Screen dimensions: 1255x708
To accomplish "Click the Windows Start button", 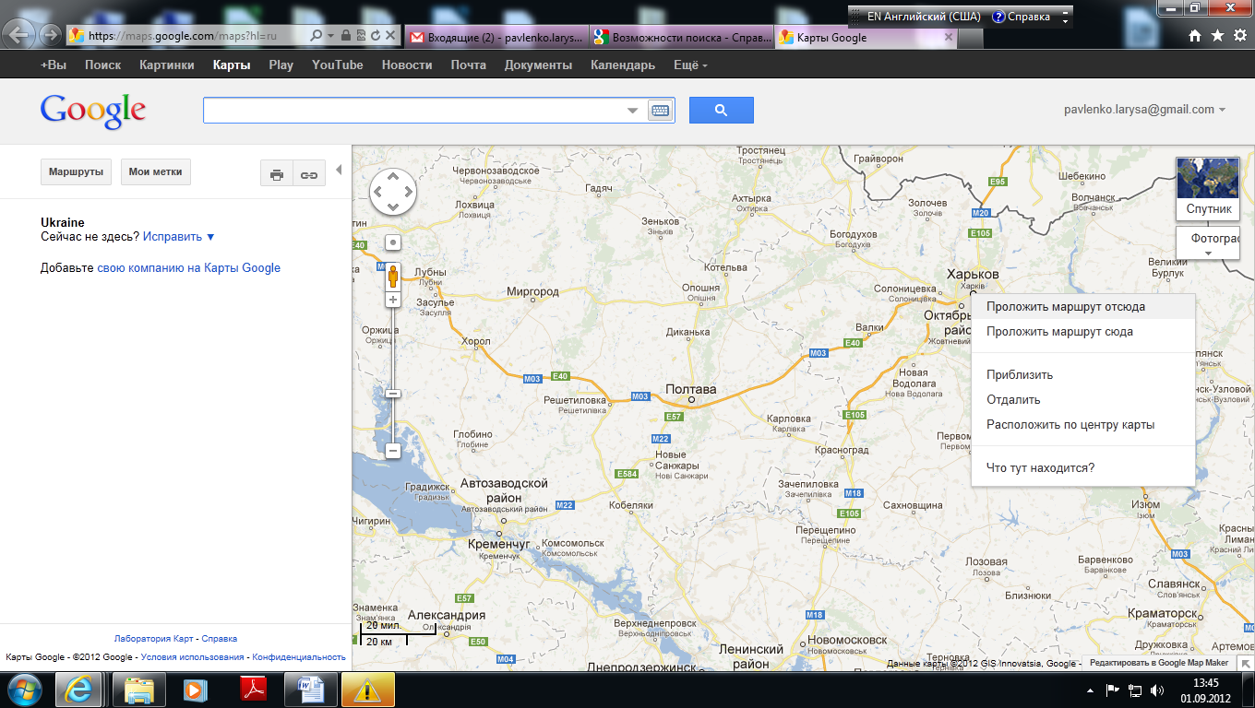I will point(25,690).
